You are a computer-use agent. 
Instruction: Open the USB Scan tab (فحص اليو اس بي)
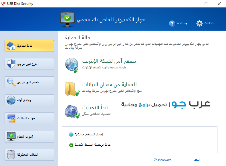click(x=29, y=82)
